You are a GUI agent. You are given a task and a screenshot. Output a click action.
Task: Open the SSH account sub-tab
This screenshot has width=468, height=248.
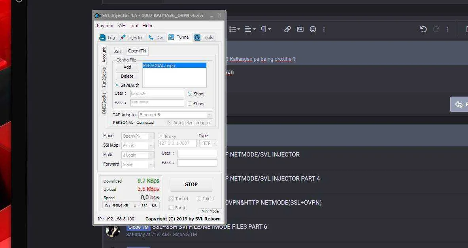117,51
